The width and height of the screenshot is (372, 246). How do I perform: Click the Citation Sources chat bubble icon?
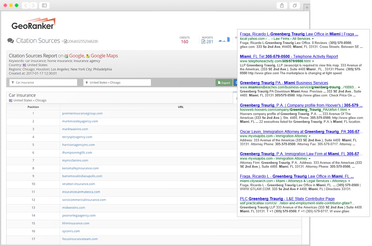[x=10, y=41]
